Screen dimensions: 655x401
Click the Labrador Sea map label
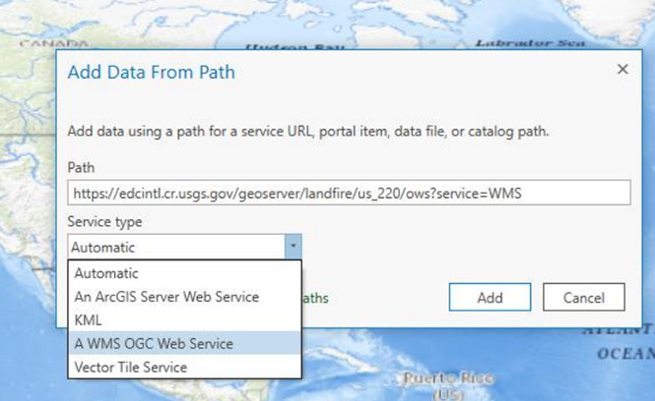coord(517,43)
